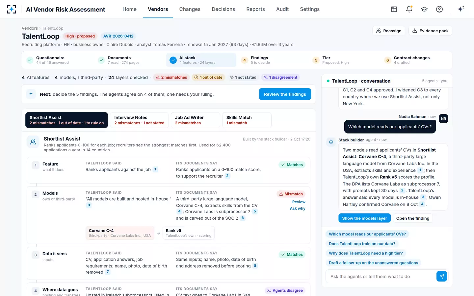The image size is (474, 296).
Task: Click the Stack builder agent avatar icon
Action: [331, 142]
